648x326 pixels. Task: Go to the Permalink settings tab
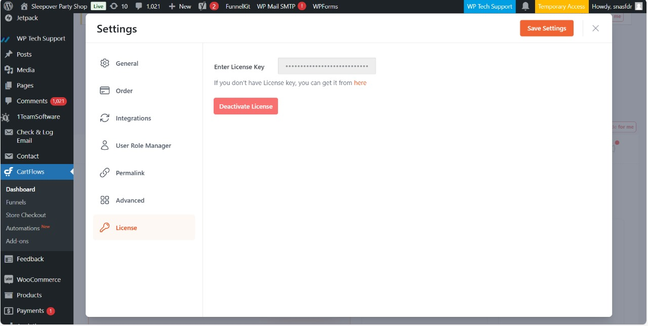130,173
